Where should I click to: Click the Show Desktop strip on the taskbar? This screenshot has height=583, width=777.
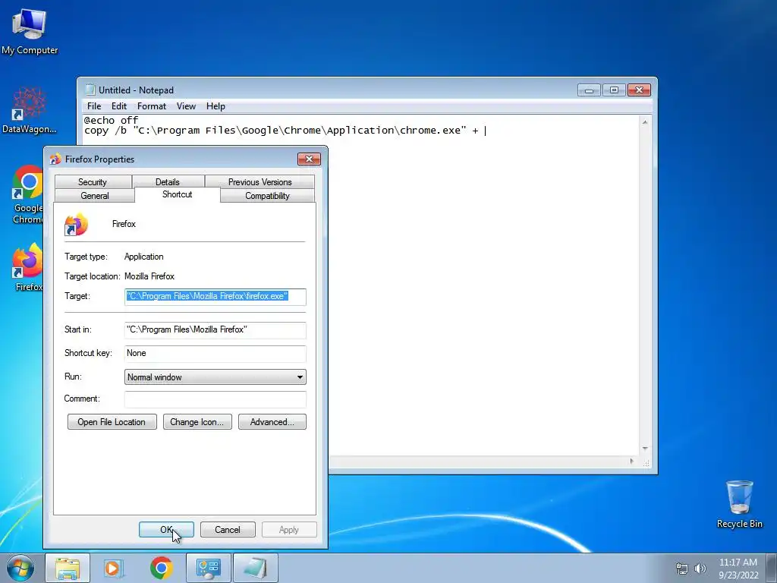772,568
